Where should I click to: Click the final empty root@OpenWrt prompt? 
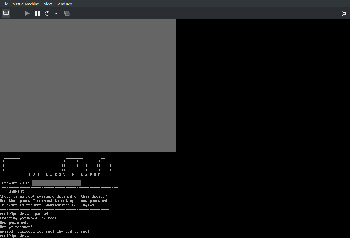pos(16,236)
